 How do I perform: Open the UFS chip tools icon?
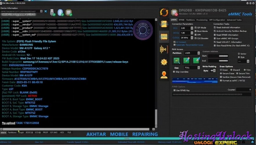point(164,24)
